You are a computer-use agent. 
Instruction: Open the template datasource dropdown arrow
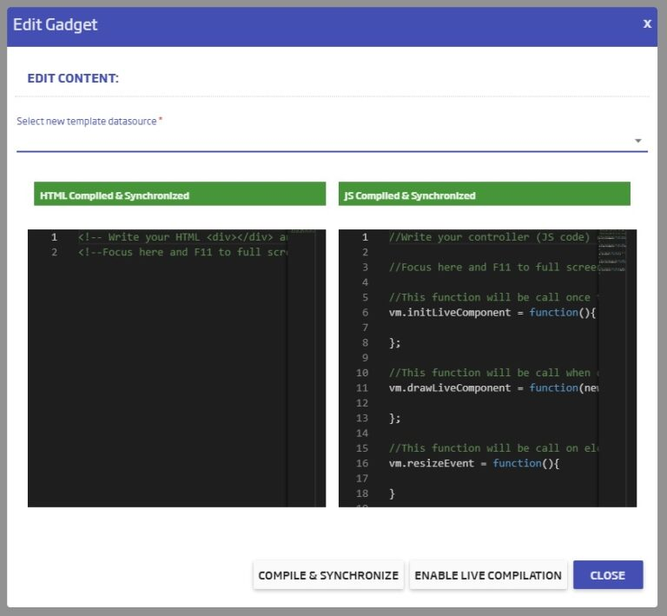(x=637, y=141)
